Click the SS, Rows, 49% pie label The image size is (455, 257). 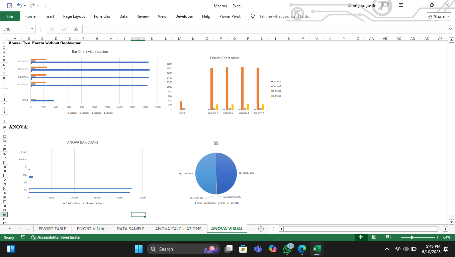click(x=246, y=173)
